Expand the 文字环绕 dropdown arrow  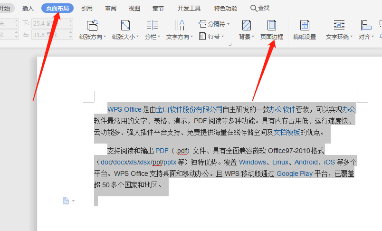click(x=351, y=37)
